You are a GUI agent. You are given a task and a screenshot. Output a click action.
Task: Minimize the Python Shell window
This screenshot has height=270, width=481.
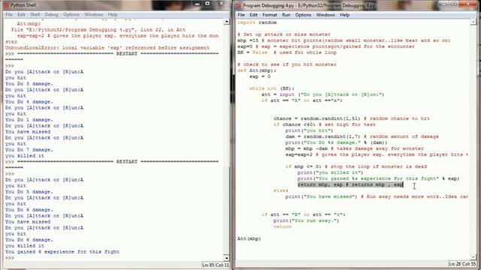point(197,4)
